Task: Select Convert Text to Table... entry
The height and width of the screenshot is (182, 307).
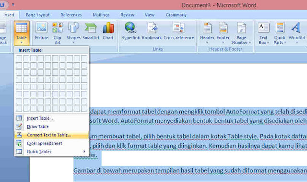Action: 52,135
